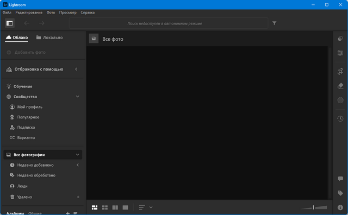Click the vertical scrollbar of photo grid

coord(330,123)
